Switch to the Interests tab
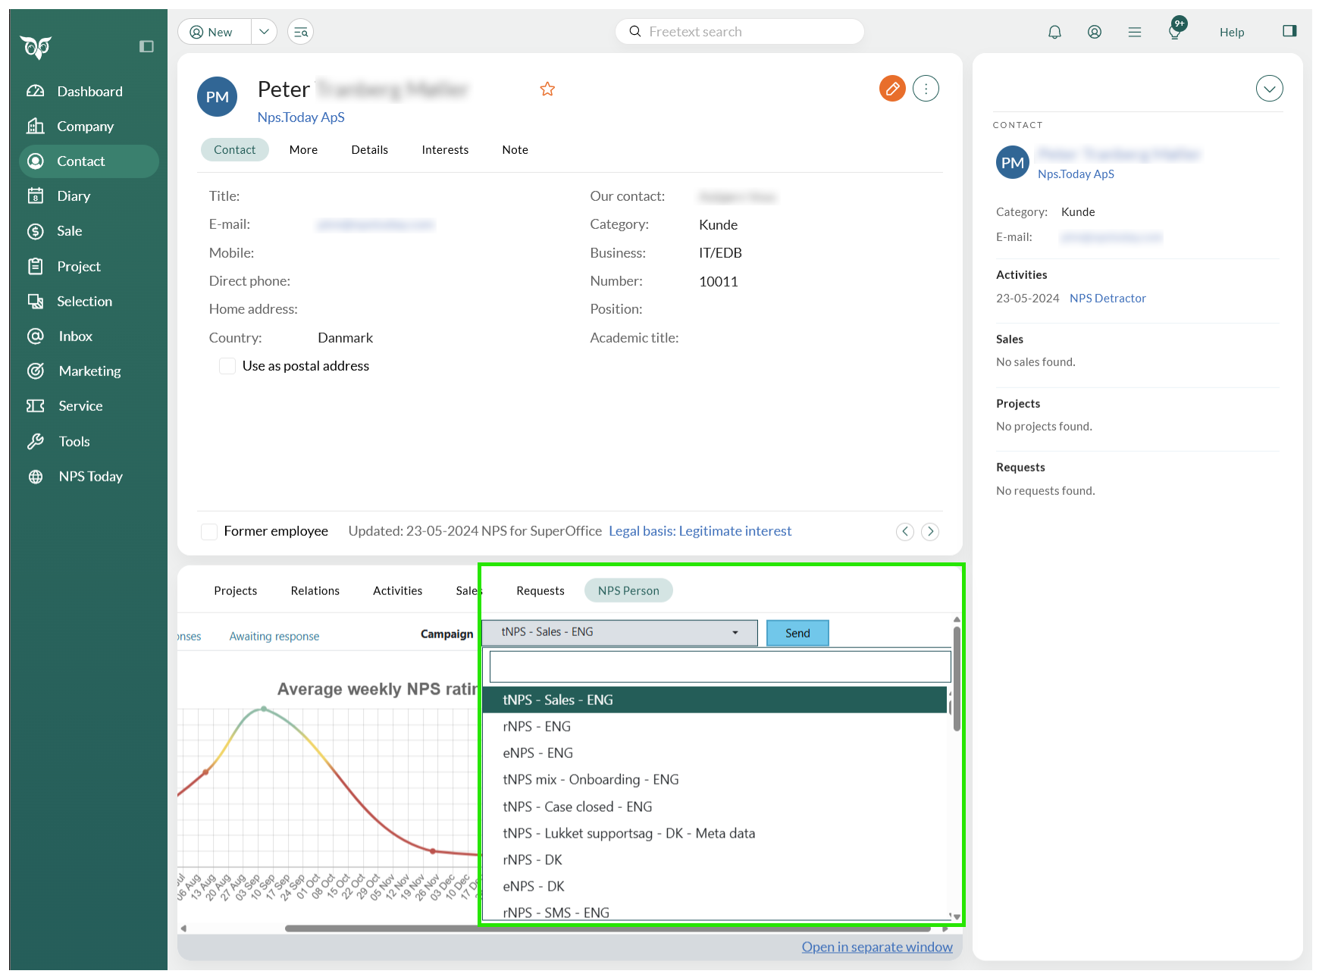 point(445,150)
